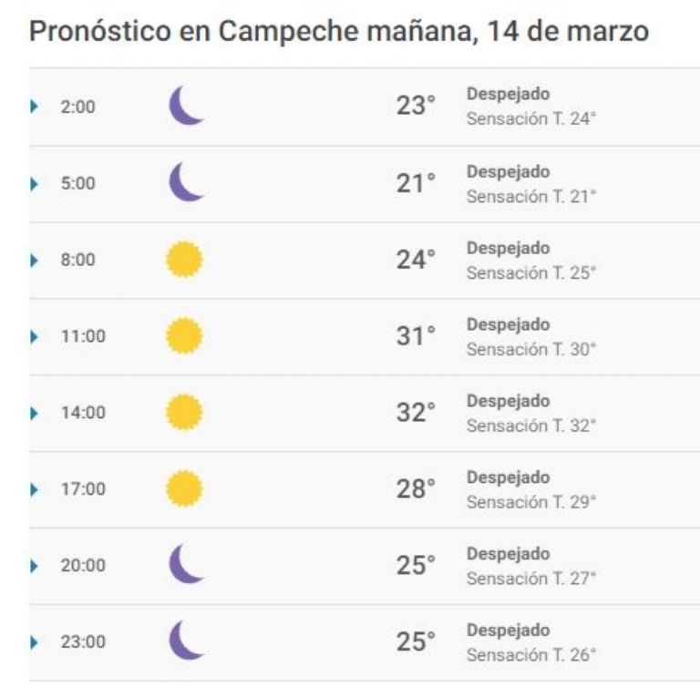The image size is (700, 698).
Task: Click the 21° temperature at 5:00
Action: pyautogui.click(x=416, y=183)
